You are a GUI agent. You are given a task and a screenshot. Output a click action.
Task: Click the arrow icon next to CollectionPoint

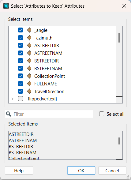click(29, 76)
